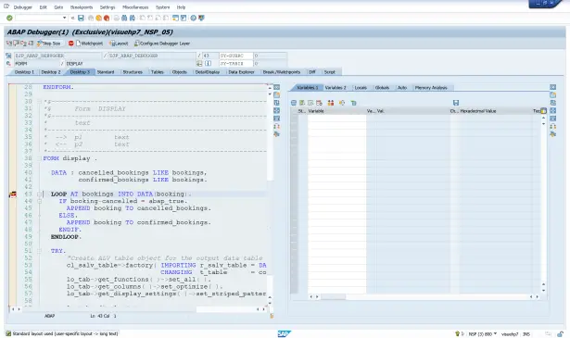The width and height of the screenshot is (570, 338).
Task: Click the column configuration icon in table header
Action: [543, 111]
